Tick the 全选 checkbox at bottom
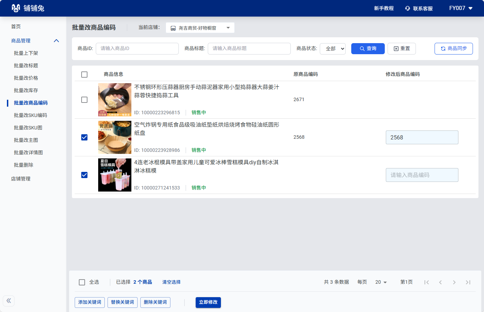The width and height of the screenshot is (484, 312). [82, 282]
